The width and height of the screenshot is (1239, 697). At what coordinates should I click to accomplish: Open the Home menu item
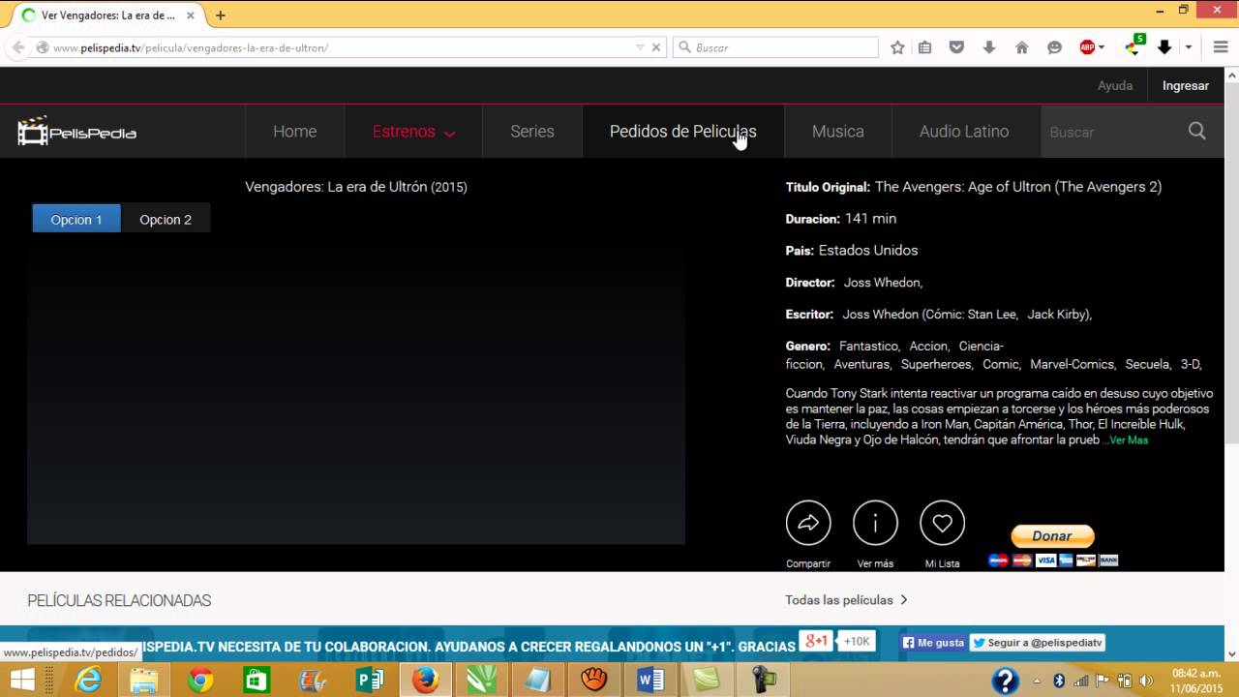pyautogui.click(x=295, y=131)
